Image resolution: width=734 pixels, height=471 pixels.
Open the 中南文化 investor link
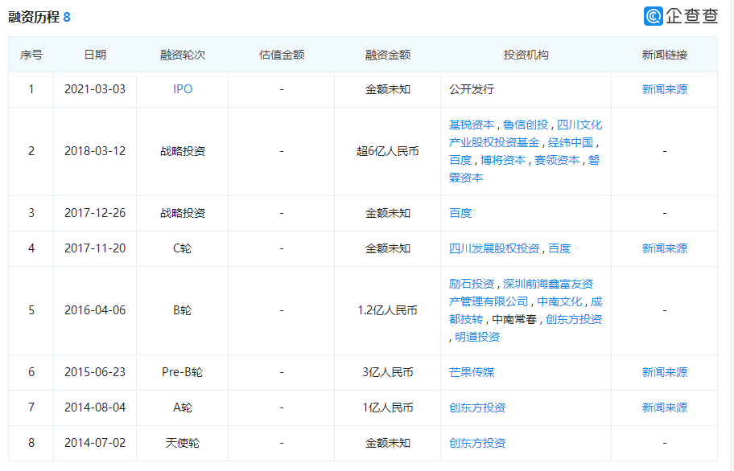tap(559, 301)
